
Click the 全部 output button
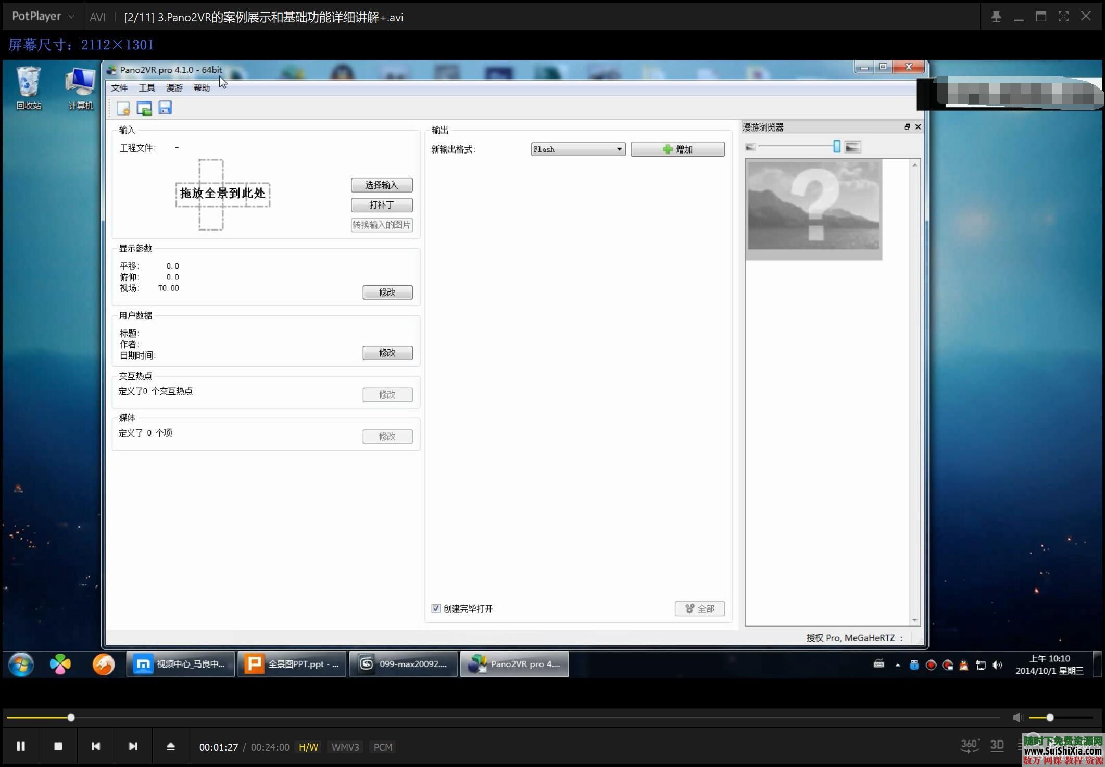coord(700,609)
